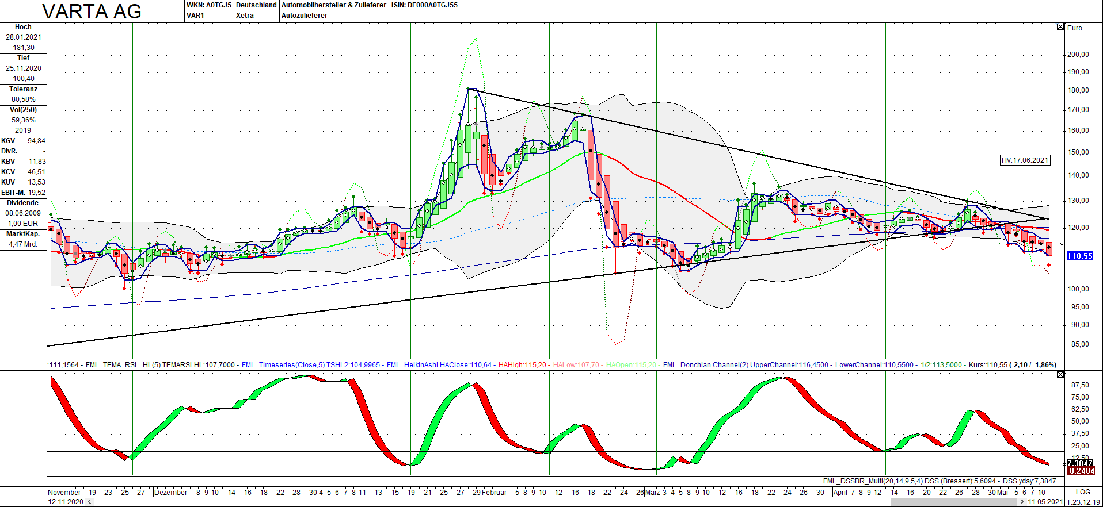The image size is (1103, 507).
Task: Click the chart start date 12.11.2020
Action: [x=66, y=502]
